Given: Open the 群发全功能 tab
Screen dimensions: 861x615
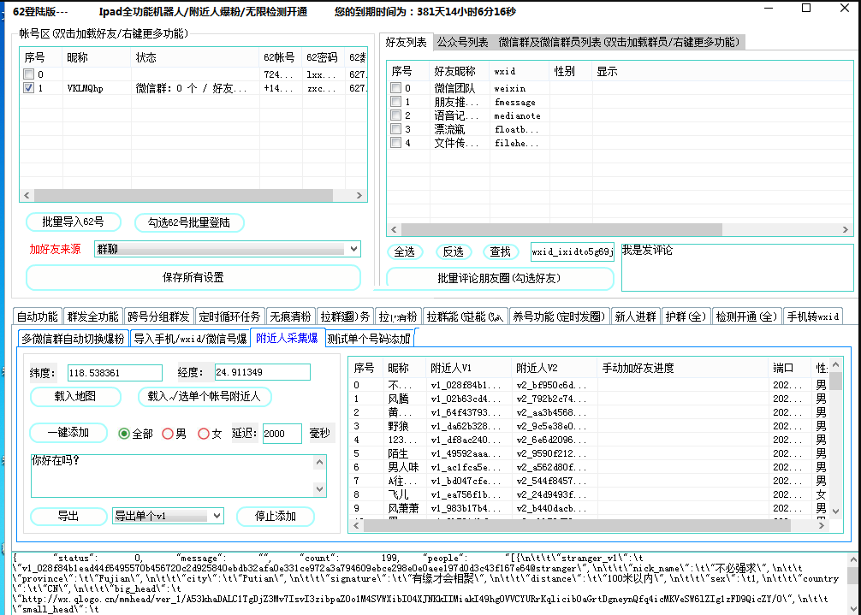Looking at the screenshot, I should (x=92, y=316).
